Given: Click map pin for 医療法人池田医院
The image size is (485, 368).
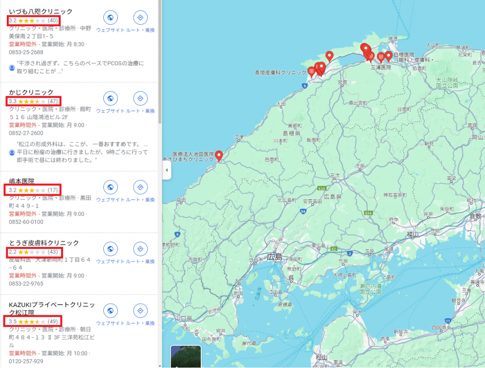Looking at the screenshot, I should pyautogui.click(x=219, y=155).
